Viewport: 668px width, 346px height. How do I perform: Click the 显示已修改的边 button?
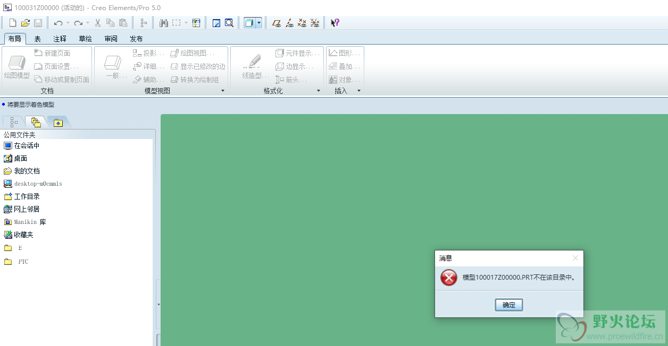[198, 66]
